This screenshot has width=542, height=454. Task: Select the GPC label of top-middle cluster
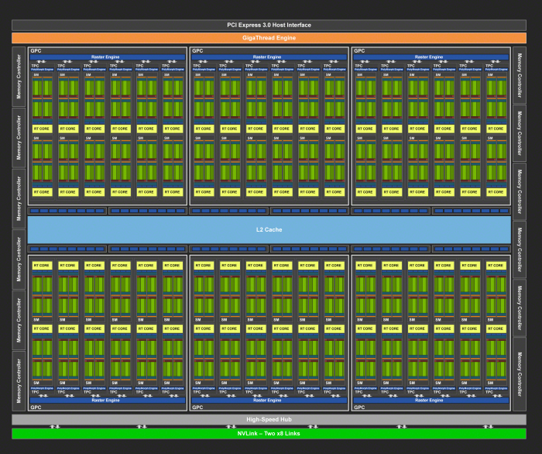pos(197,51)
